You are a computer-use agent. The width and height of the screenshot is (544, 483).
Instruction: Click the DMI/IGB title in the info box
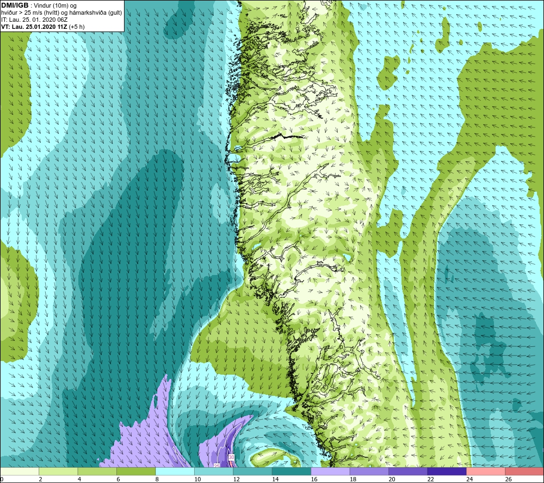pyautogui.click(x=15, y=5)
